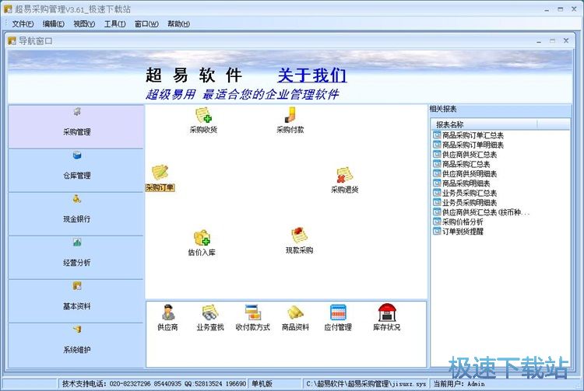Open the 视图(V) menu
Screen dimensions: 584x391
click(84, 24)
